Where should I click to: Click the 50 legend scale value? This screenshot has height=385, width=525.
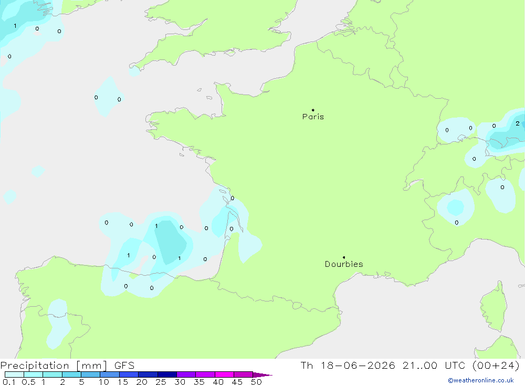(256, 382)
